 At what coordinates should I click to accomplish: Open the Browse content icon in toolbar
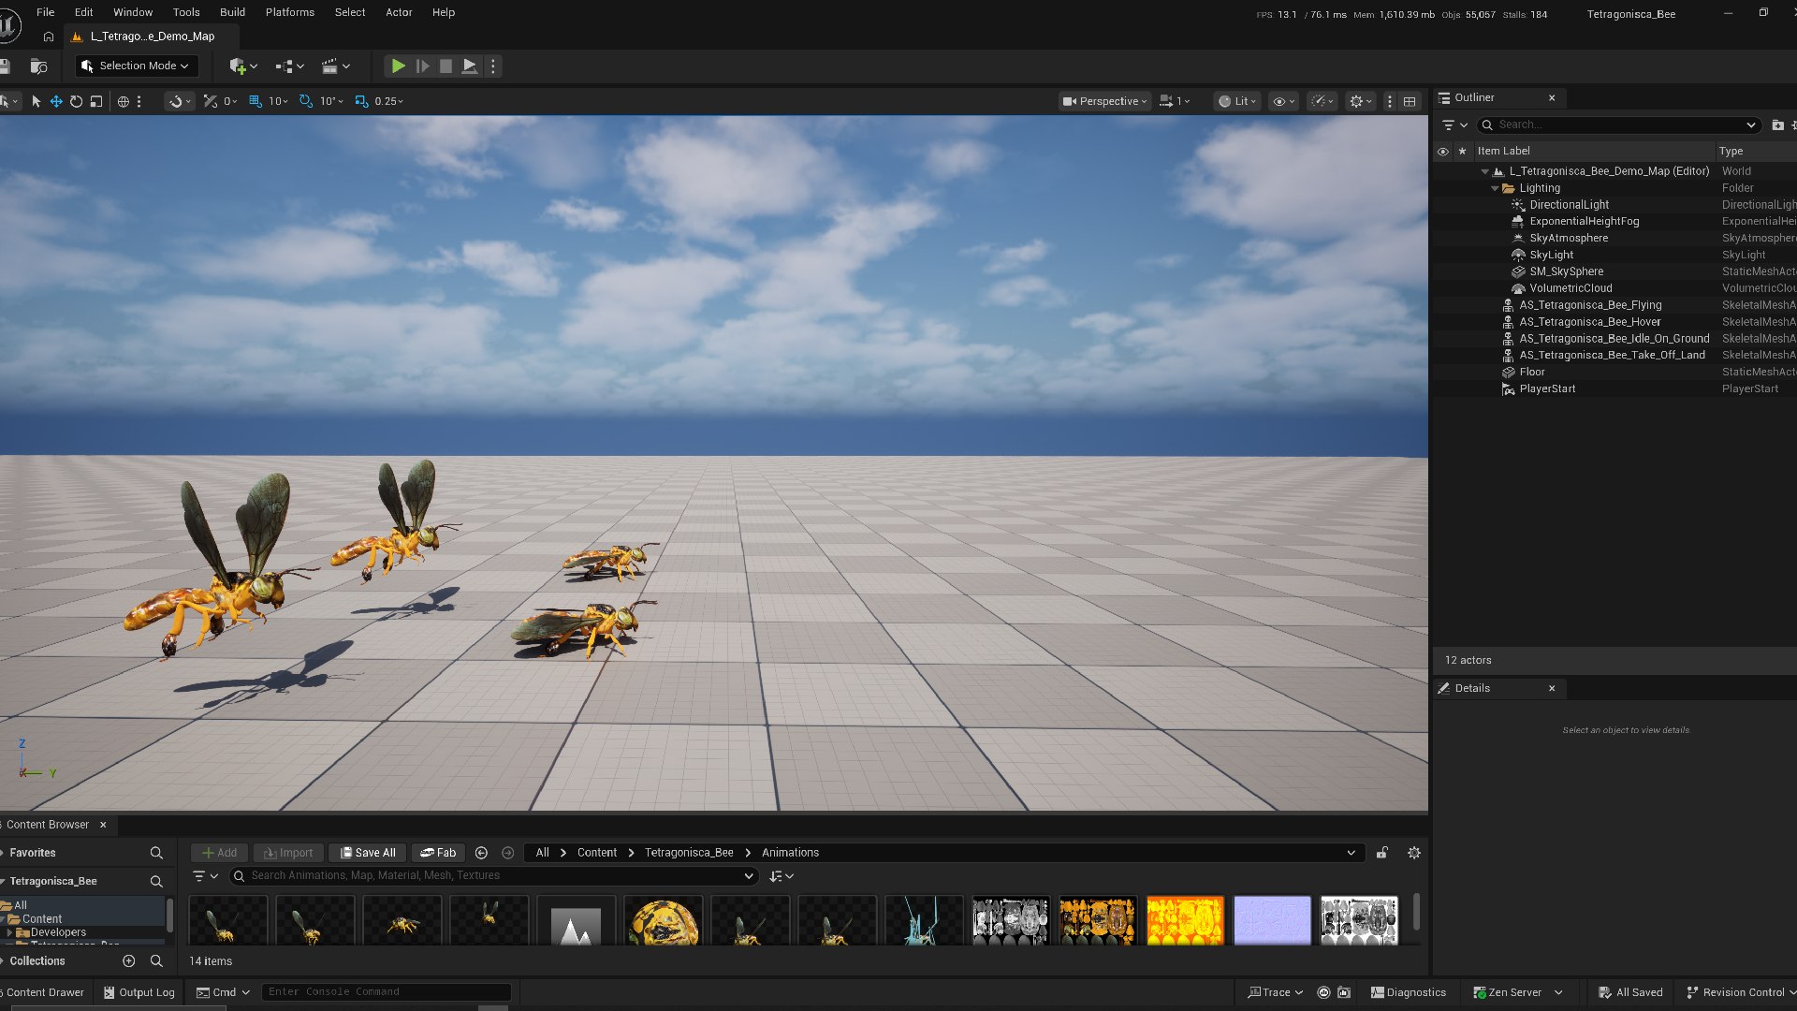pos(38,66)
